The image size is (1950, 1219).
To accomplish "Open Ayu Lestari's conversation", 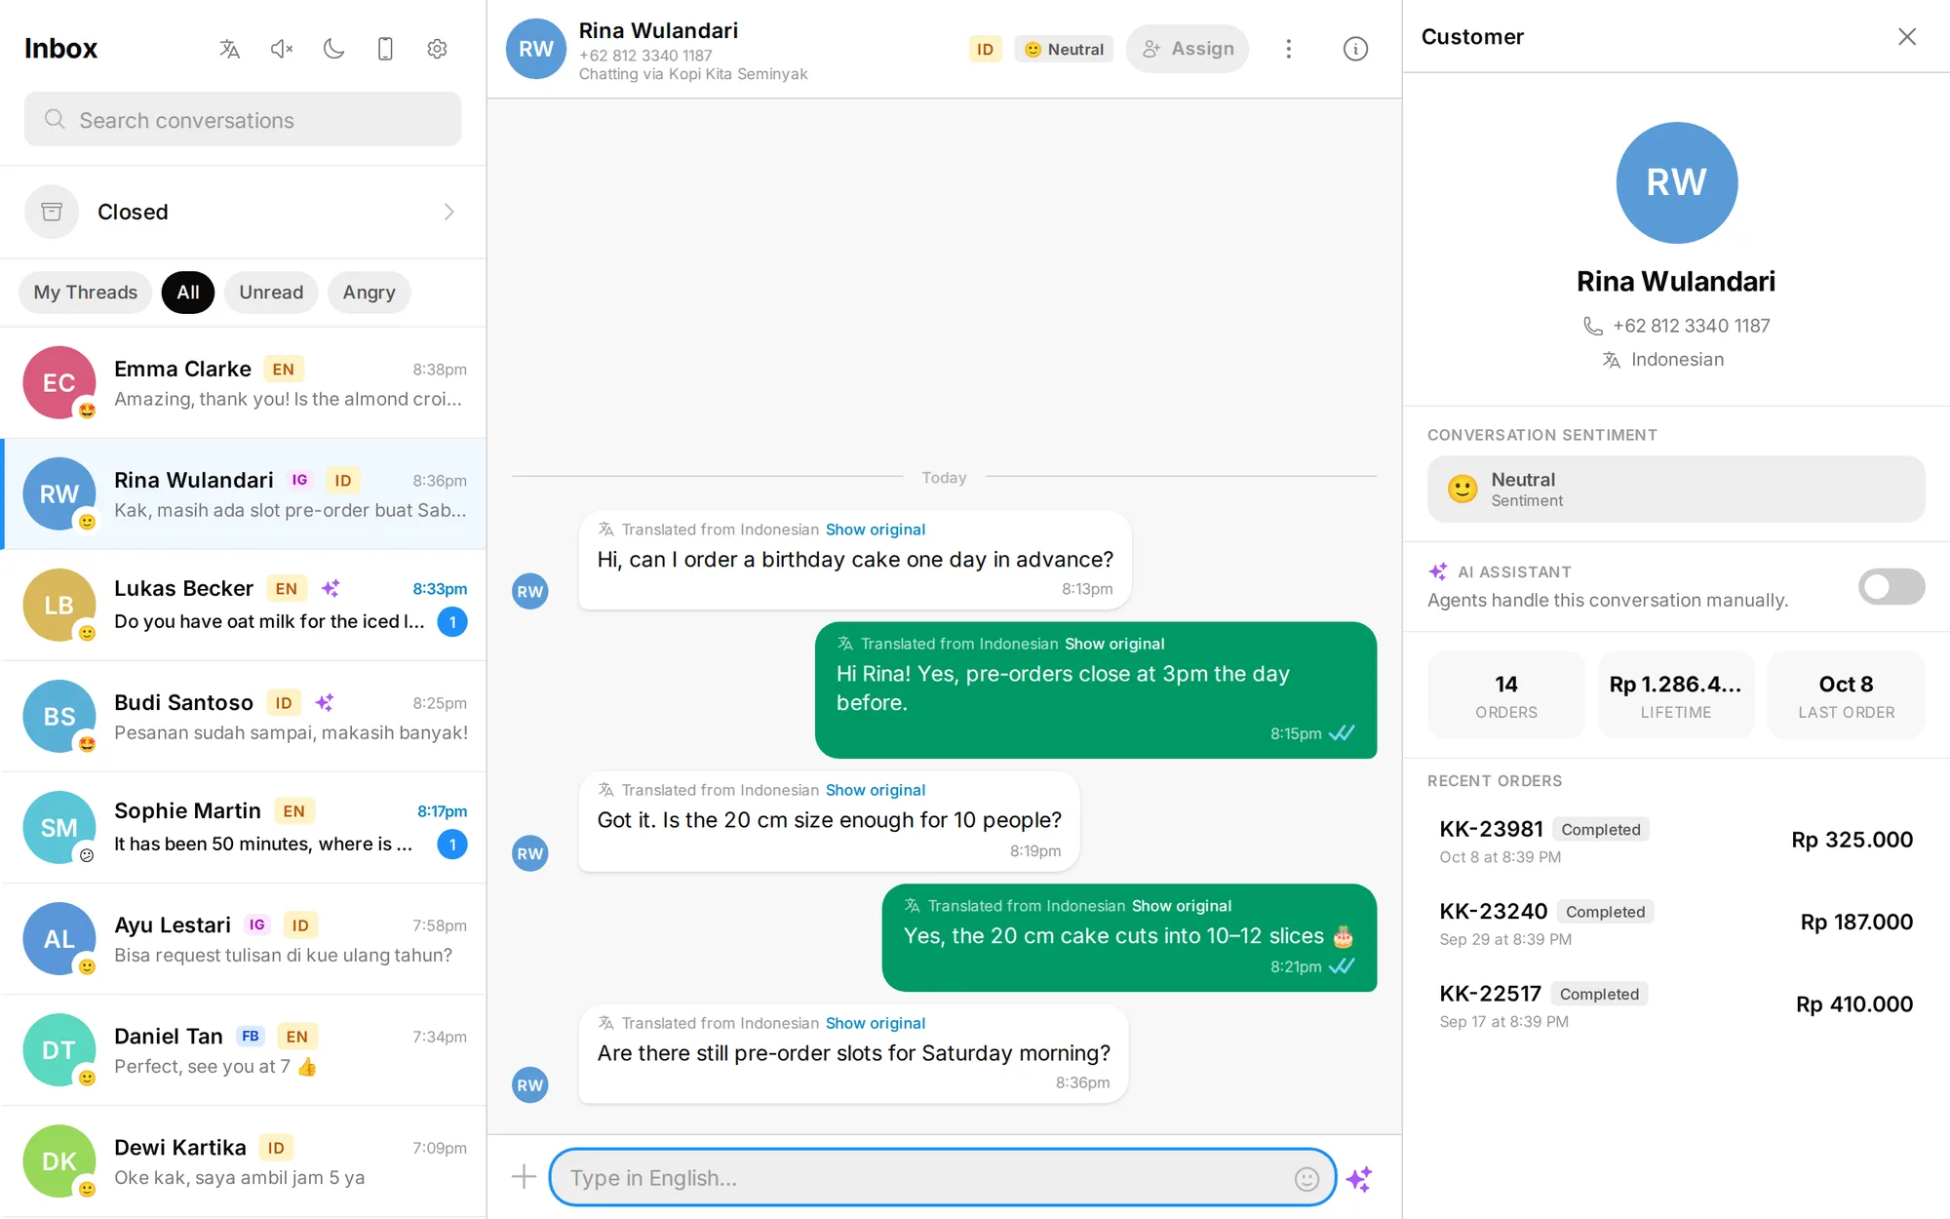I will click(x=244, y=939).
